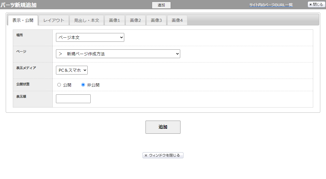Open サイト内のページのURL一覧 link
326x179 pixels.
pos(271,5)
